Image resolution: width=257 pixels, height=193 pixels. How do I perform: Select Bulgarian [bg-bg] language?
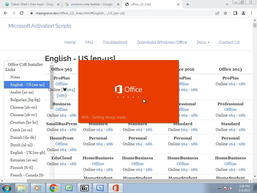click(x=25, y=100)
